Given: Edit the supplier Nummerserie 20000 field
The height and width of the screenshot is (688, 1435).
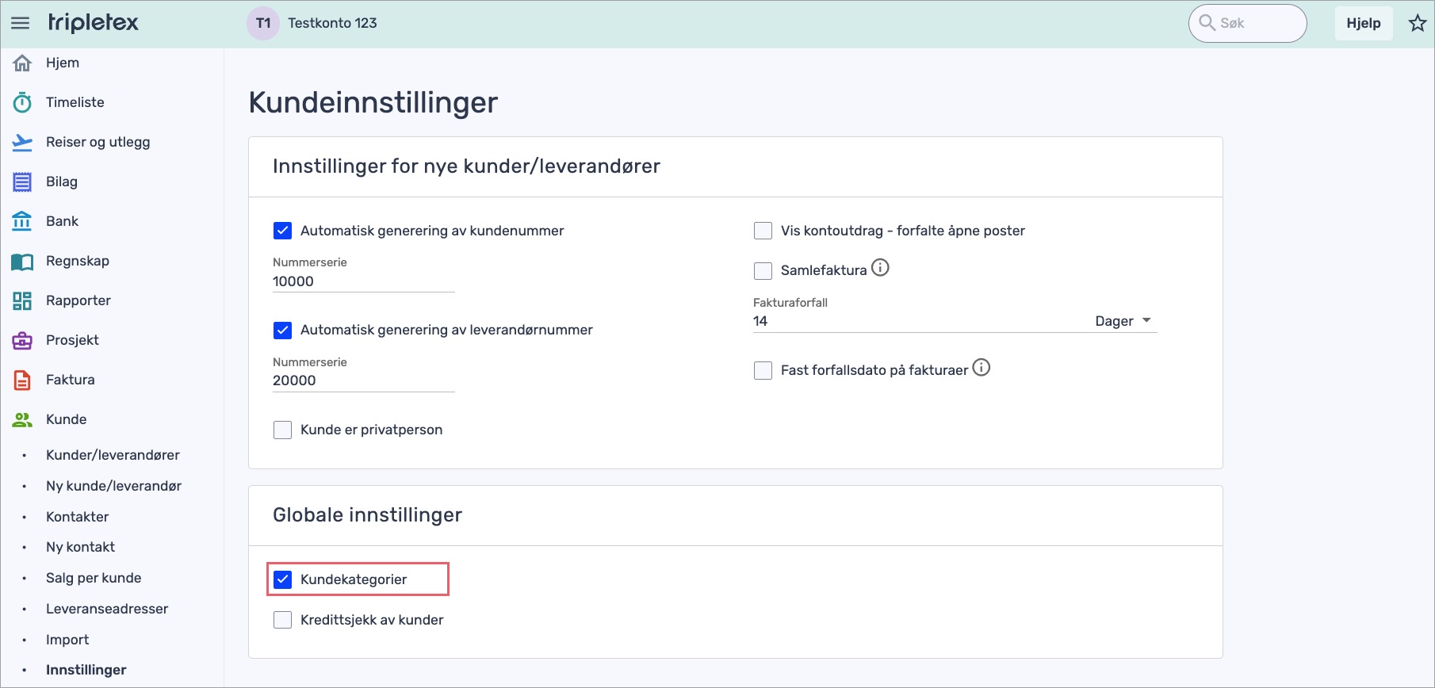Looking at the screenshot, I should coord(364,380).
